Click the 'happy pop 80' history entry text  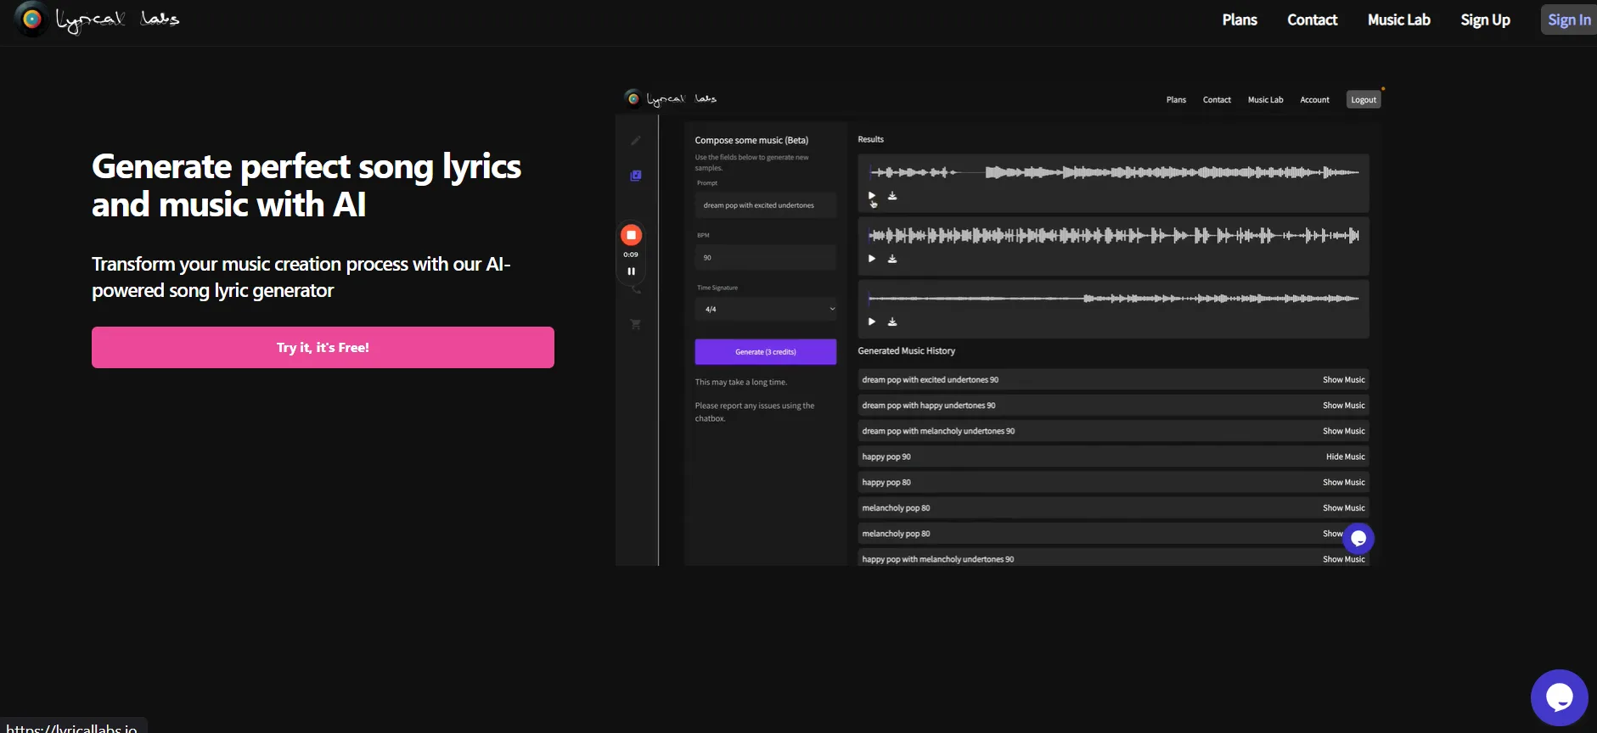point(886,482)
